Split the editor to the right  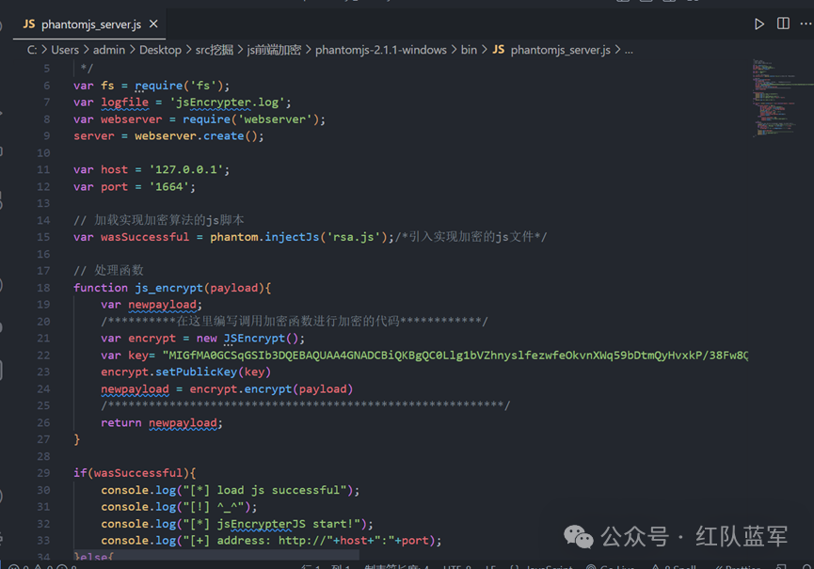click(783, 24)
